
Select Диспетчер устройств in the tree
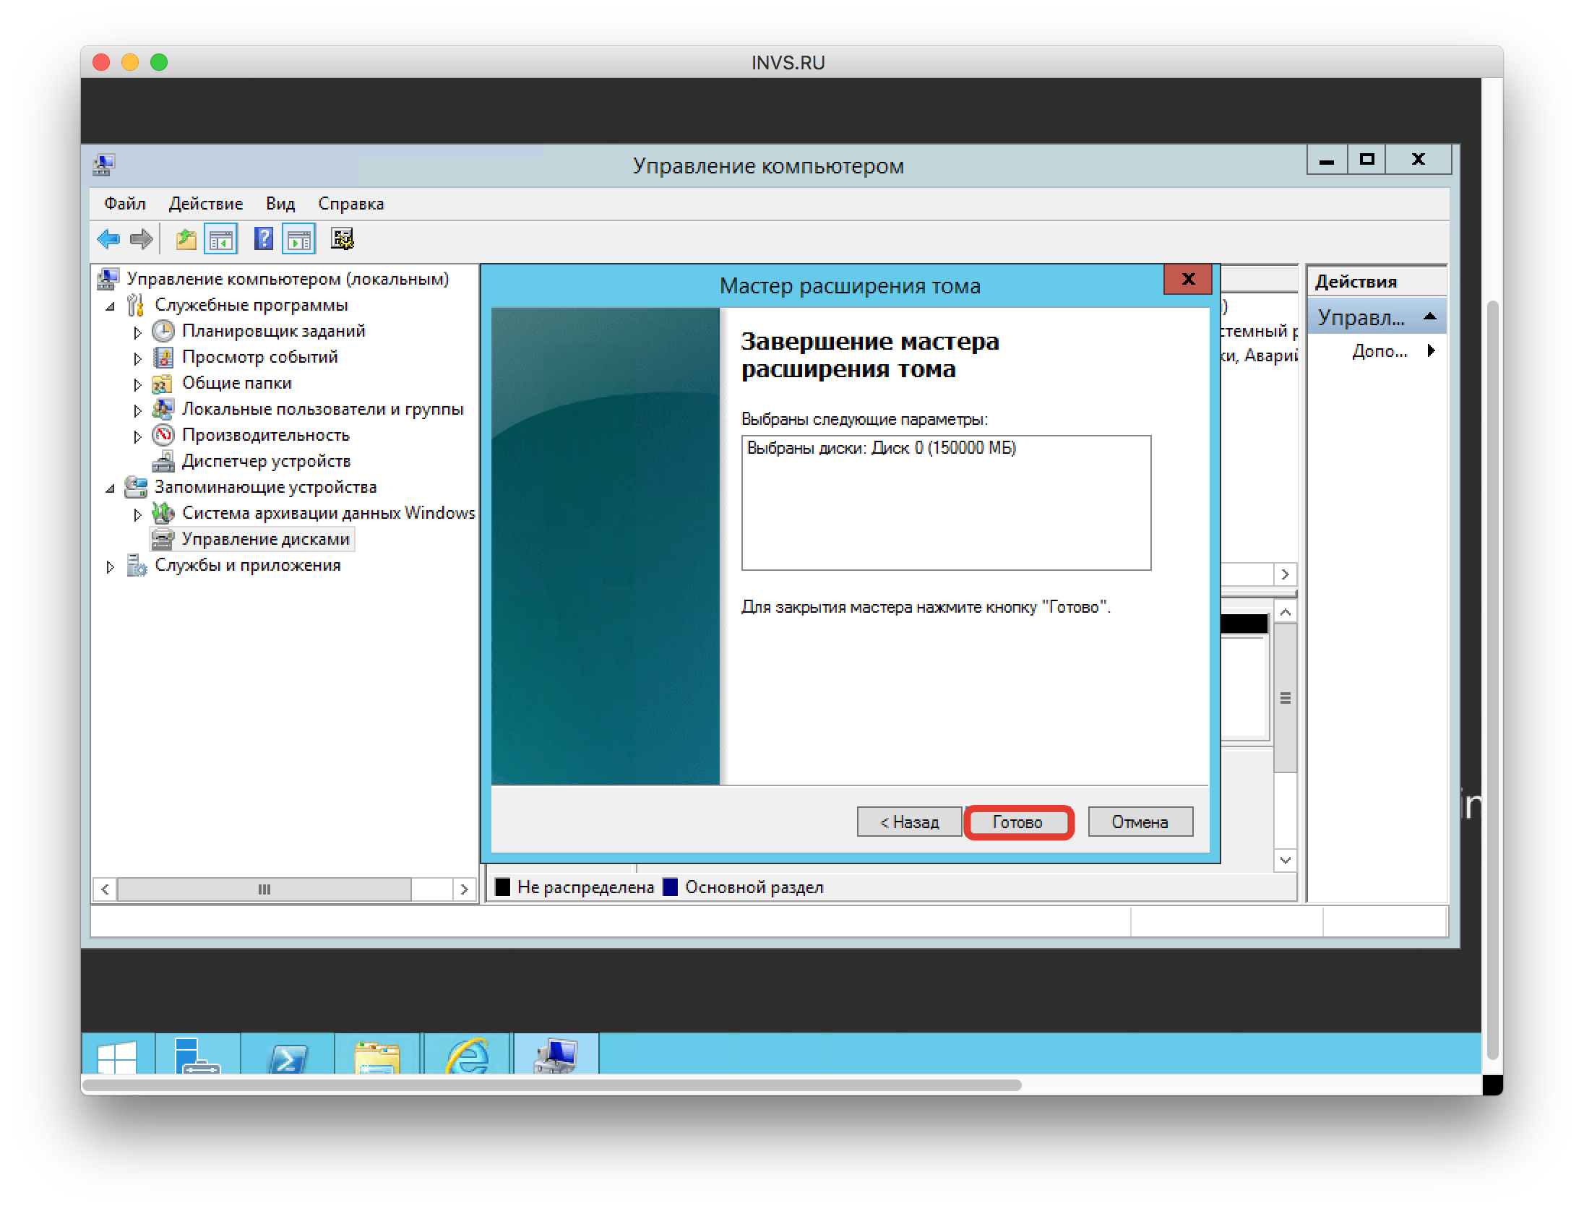point(266,461)
